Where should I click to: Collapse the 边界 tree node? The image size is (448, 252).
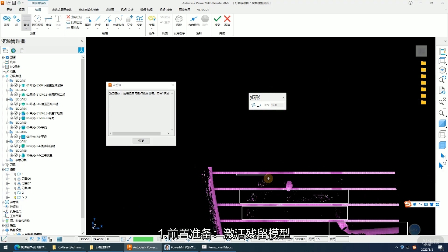[x=3, y=169]
